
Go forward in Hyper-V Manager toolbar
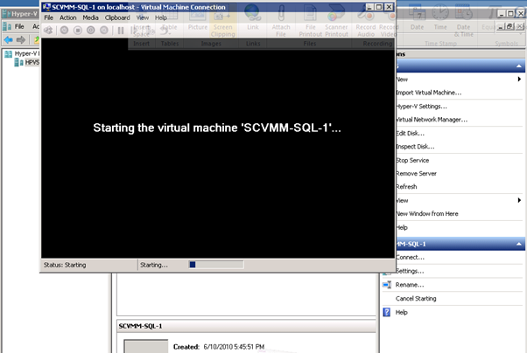pyautogui.click(x=21, y=40)
